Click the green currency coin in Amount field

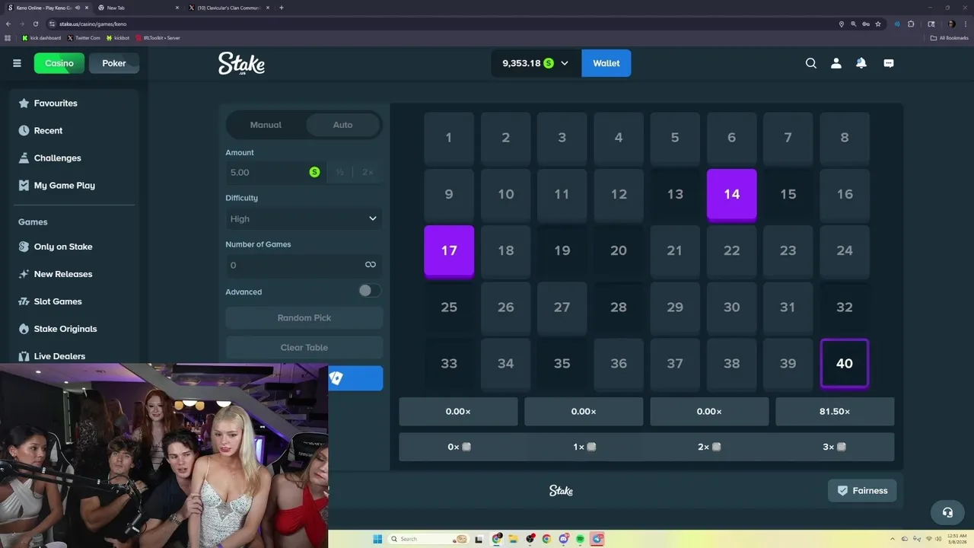click(x=314, y=172)
